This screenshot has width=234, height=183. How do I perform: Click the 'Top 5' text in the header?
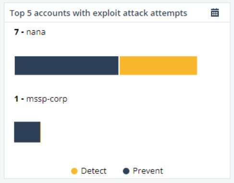coord(21,13)
